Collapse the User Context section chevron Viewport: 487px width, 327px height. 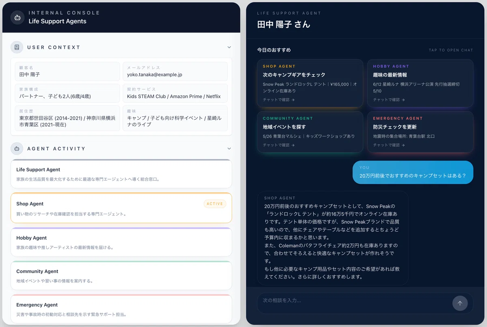click(229, 47)
